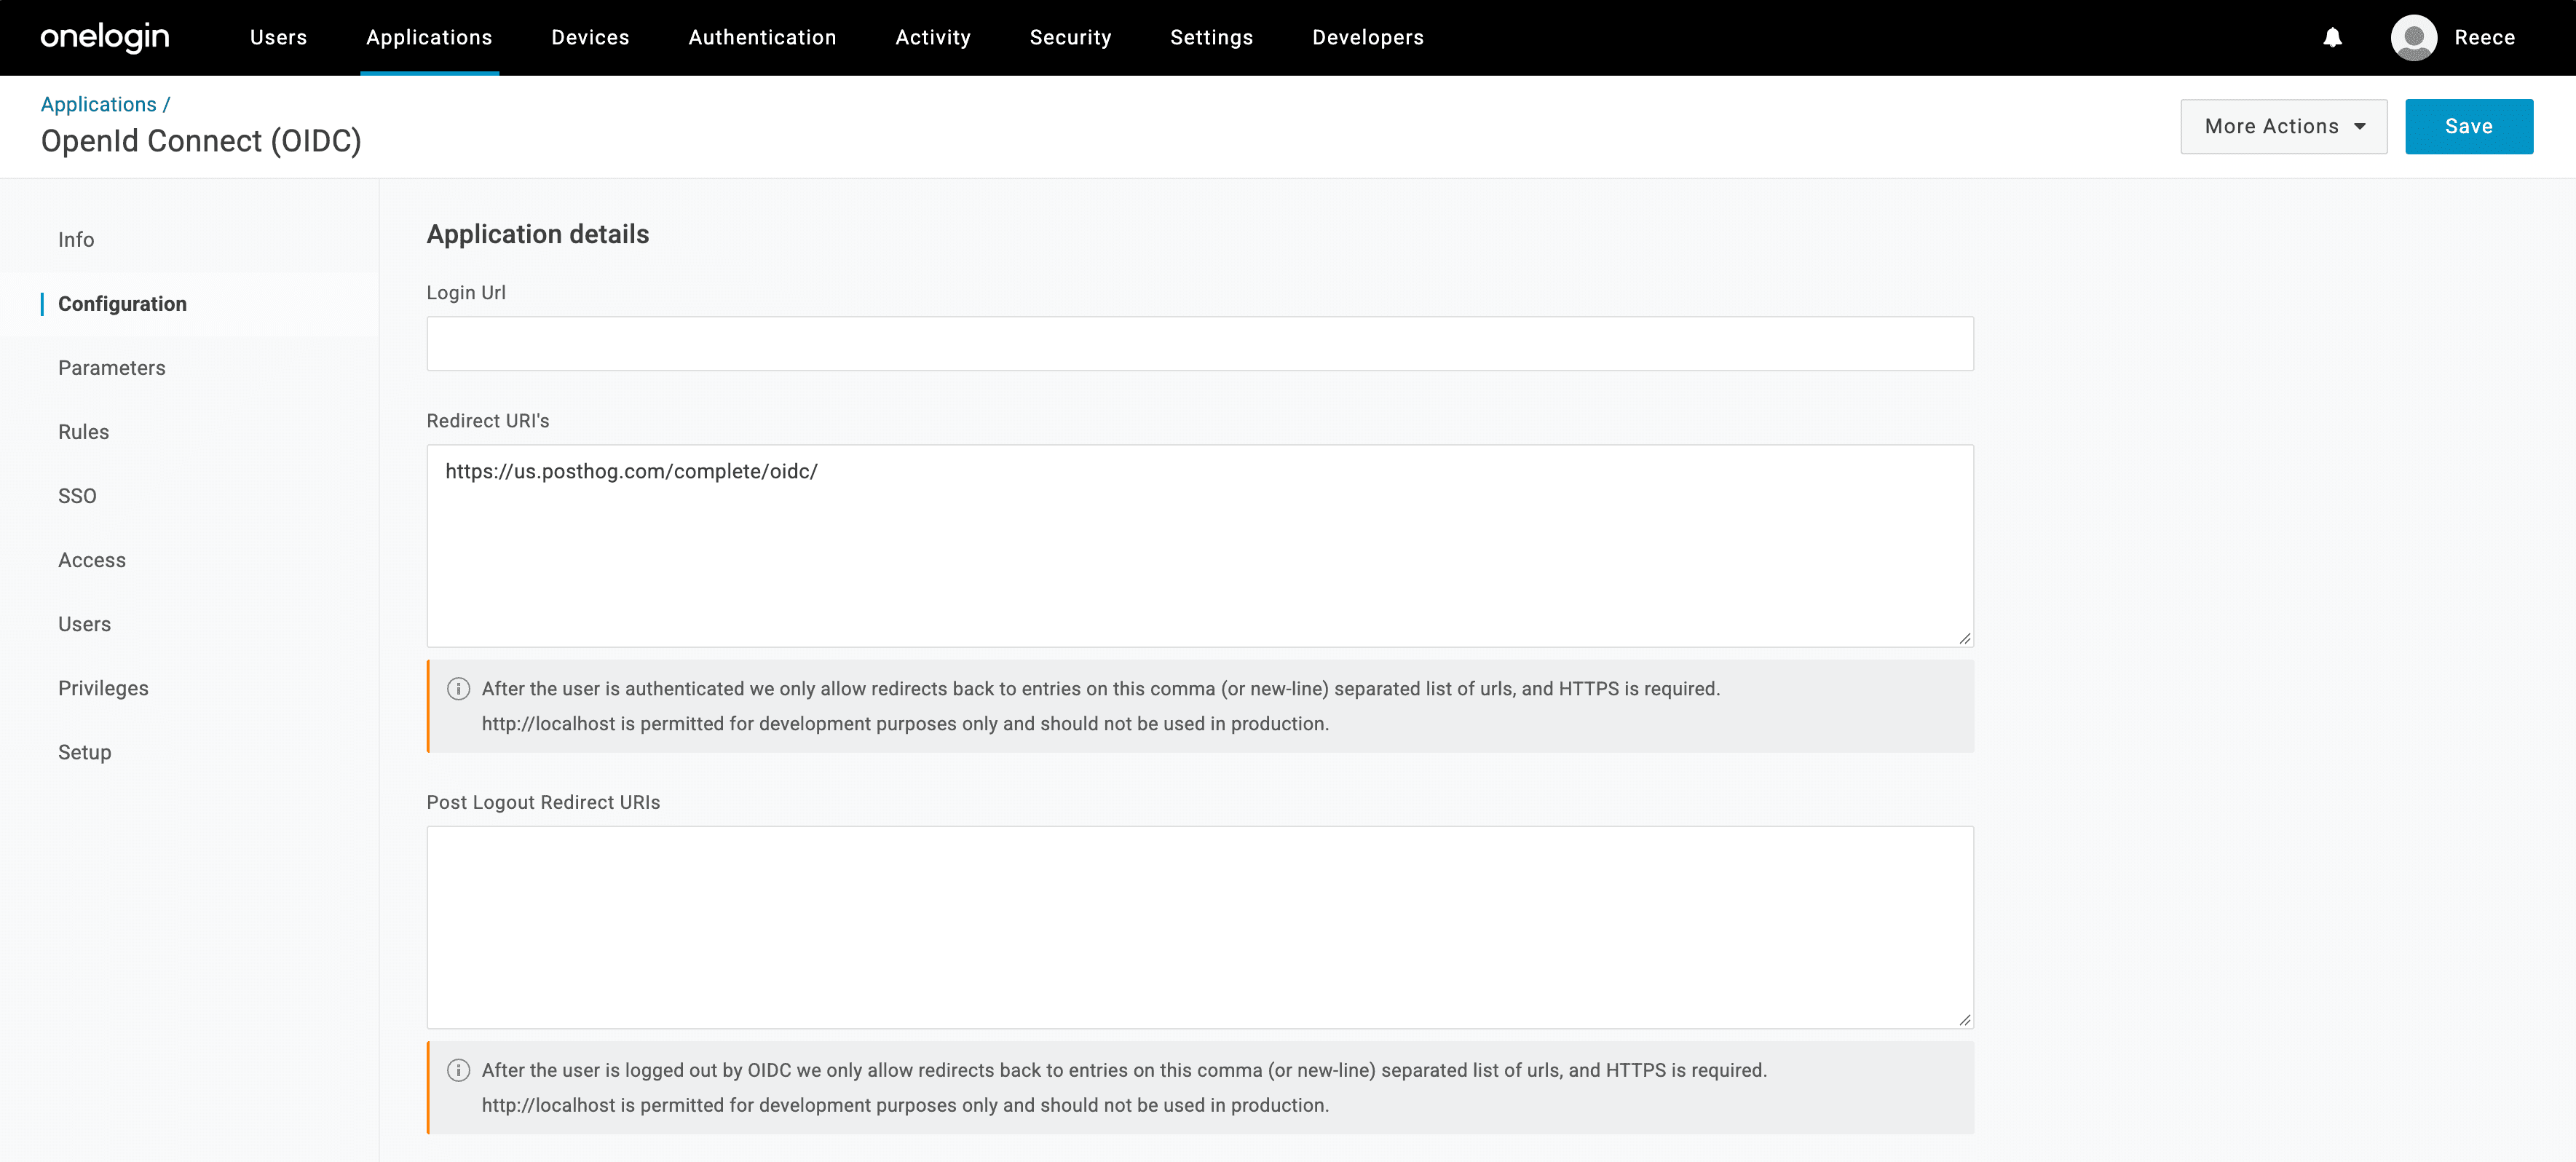Open the Users menu in the top navigation

278,38
